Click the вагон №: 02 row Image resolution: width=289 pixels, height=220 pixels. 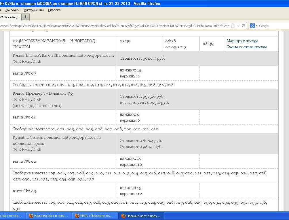pos(24,161)
